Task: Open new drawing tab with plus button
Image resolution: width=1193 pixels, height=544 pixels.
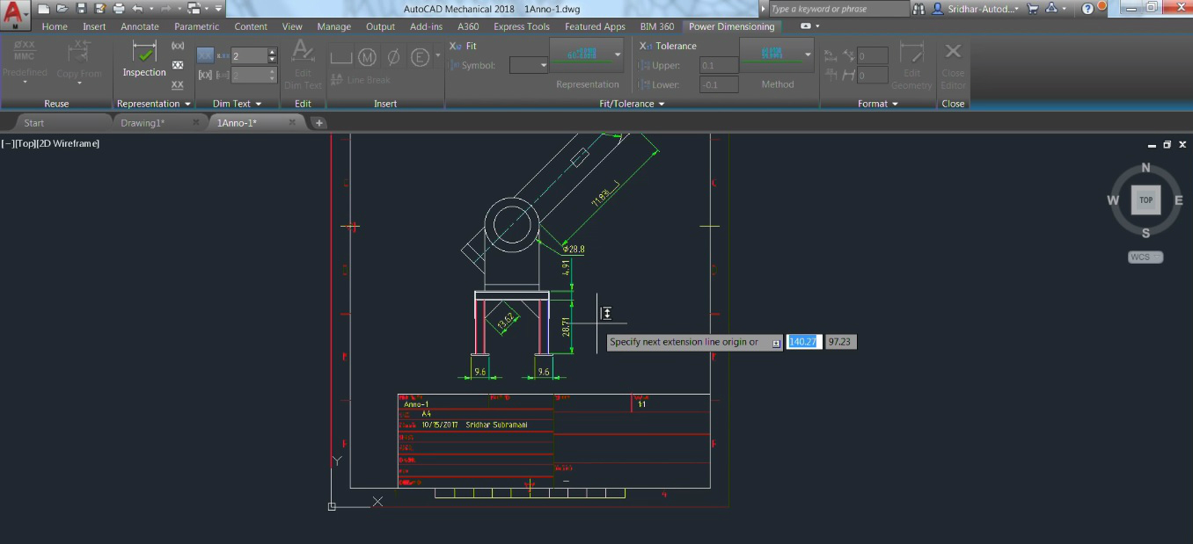Action: 319,123
